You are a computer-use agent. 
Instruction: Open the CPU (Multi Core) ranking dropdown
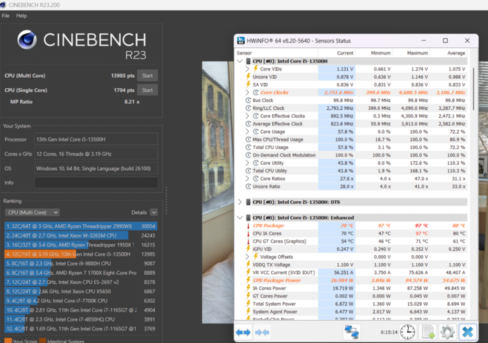point(32,212)
